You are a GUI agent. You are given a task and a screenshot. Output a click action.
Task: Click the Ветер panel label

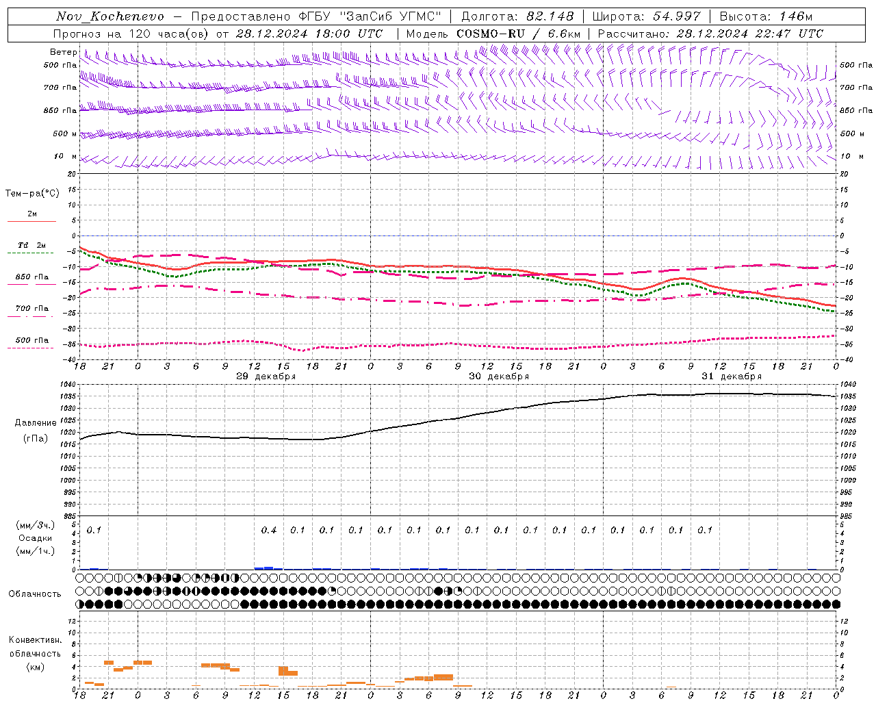point(63,52)
